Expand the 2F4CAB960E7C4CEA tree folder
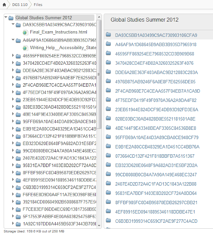 13,84
